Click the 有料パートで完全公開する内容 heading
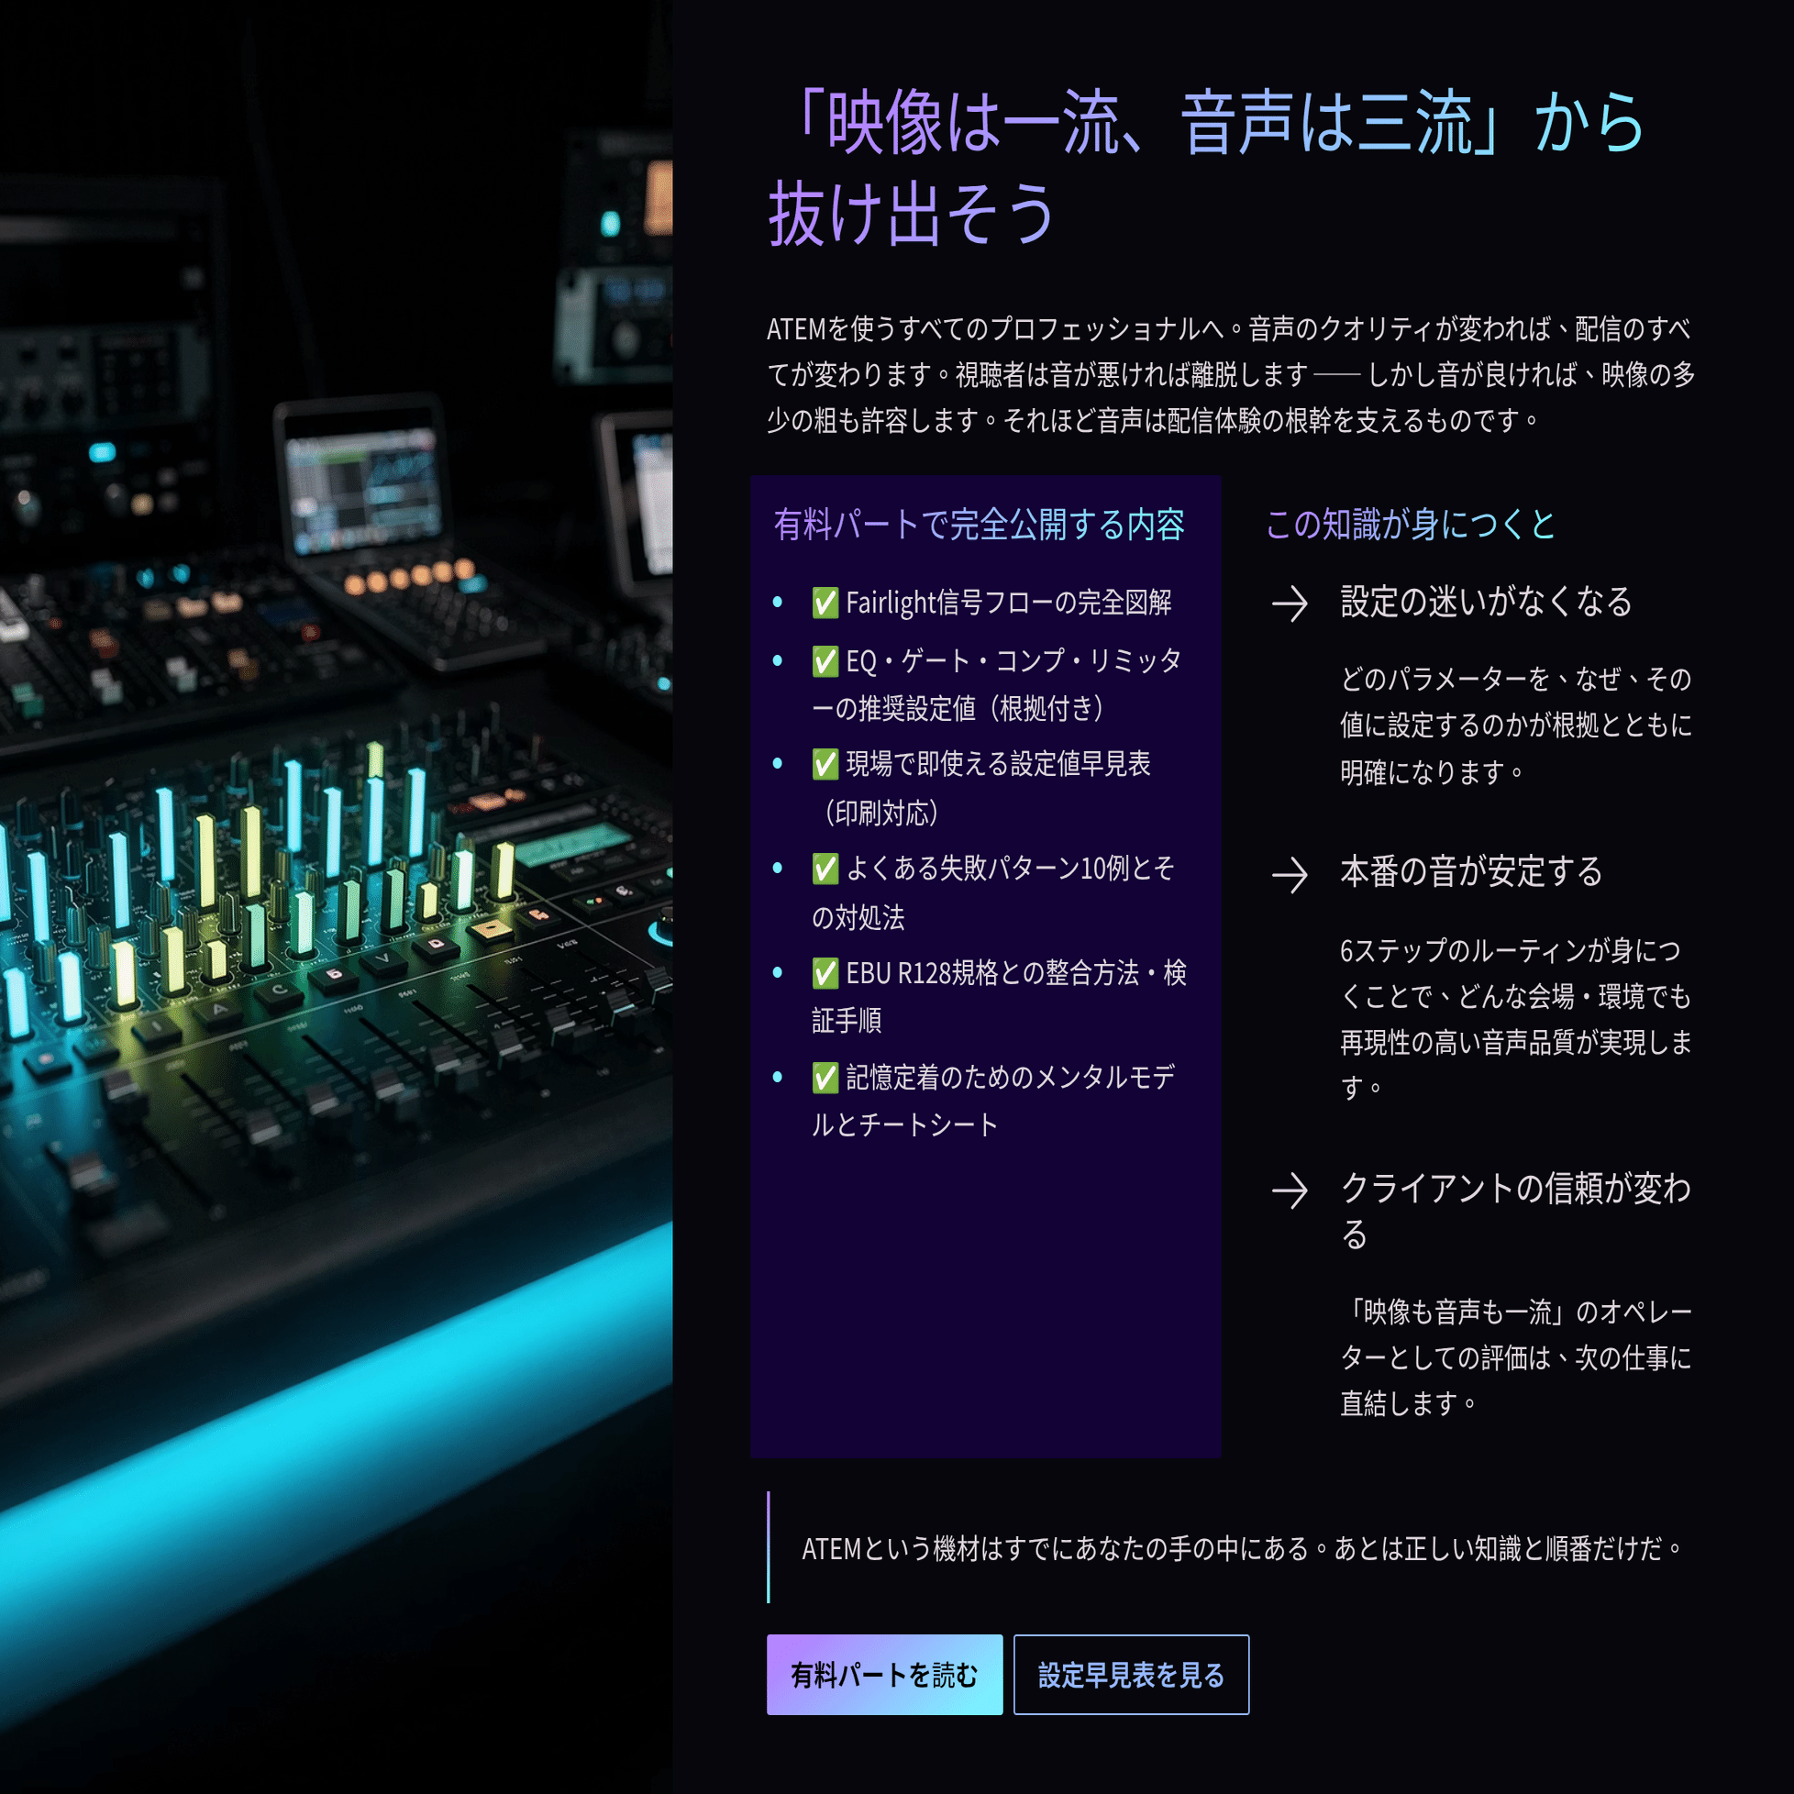Image resolution: width=1794 pixels, height=1794 pixels. tap(979, 525)
